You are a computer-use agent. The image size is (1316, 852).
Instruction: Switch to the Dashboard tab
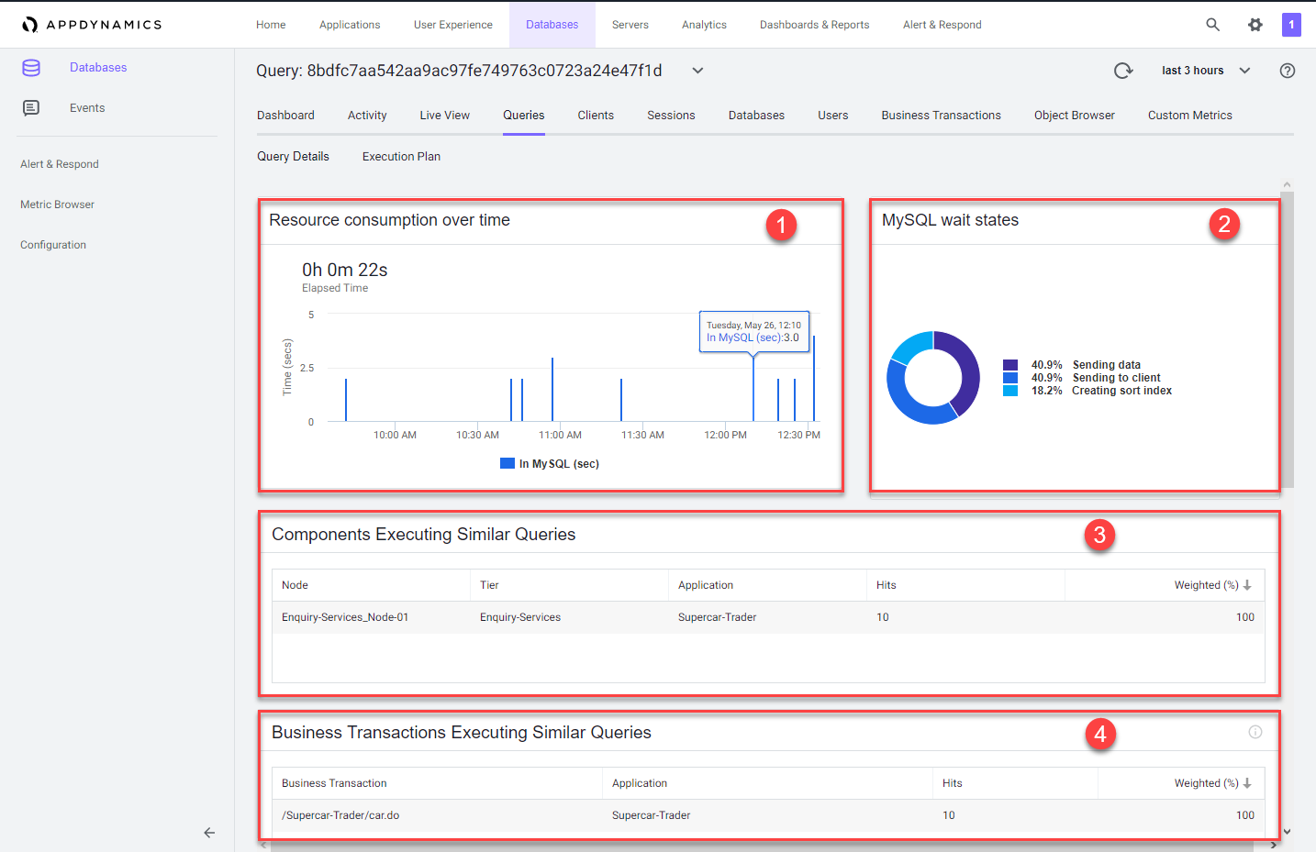pyautogui.click(x=285, y=116)
